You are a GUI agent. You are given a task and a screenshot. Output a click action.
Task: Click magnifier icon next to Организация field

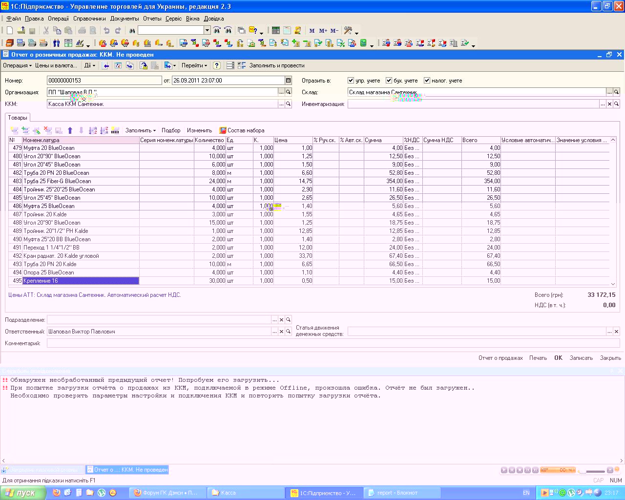(x=288, y=92)
